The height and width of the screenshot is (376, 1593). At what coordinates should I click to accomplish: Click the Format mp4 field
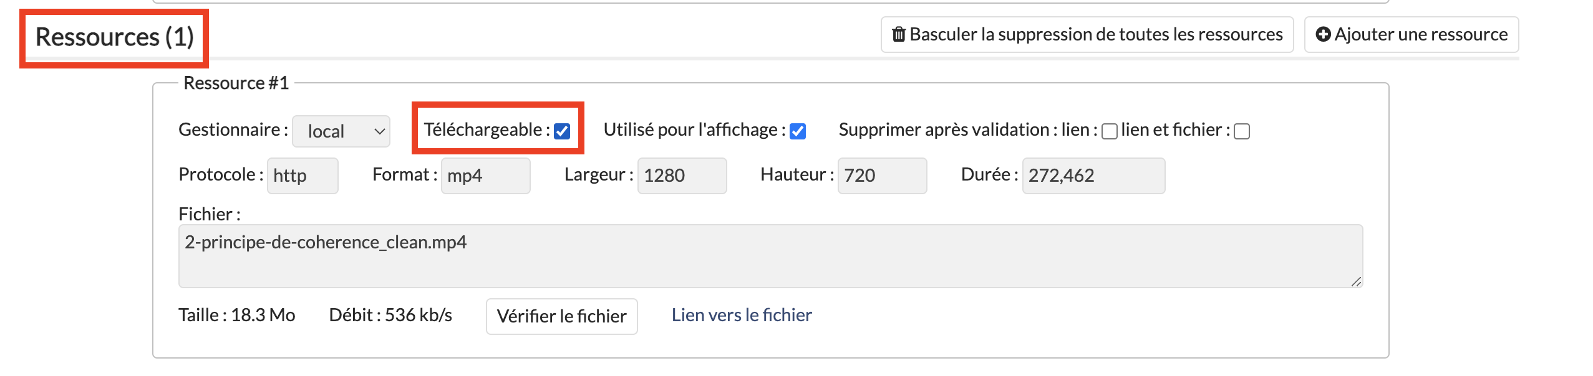tap(485, 176)
